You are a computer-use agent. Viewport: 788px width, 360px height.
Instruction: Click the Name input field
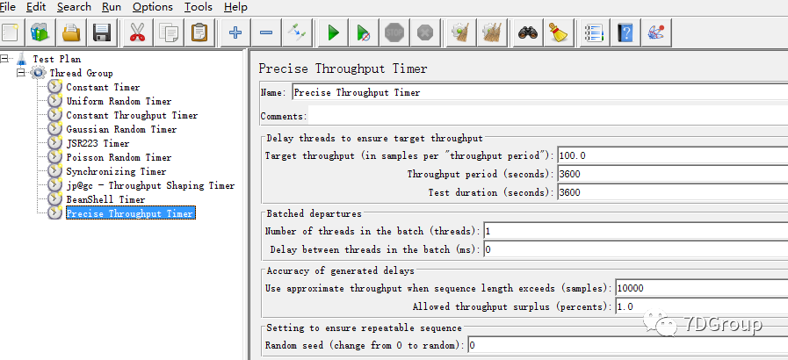tap(539, 92)
